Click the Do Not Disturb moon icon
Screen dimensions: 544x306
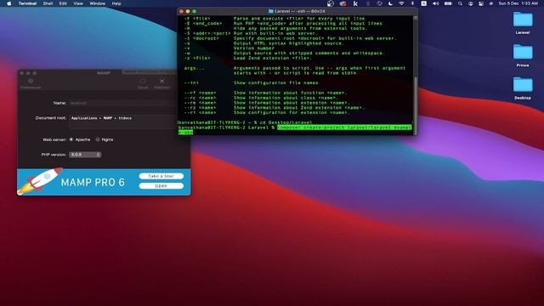[390, 3]
